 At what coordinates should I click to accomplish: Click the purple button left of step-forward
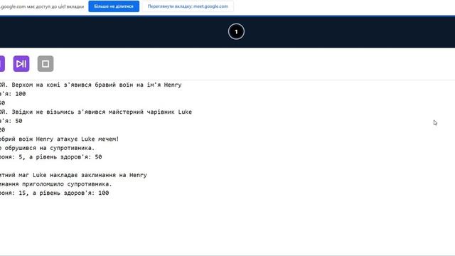[2, 63]
